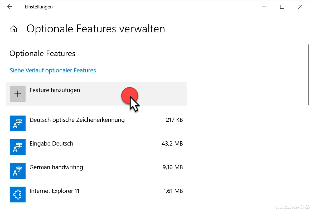Click the 1,61 MB size value
Image resolution: width=310 pixels, height=209 pixels.
(173, 191)
